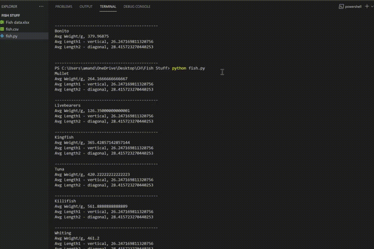Click the 'Kingfish' output line
Screen dimensions: 374x249
64,137
